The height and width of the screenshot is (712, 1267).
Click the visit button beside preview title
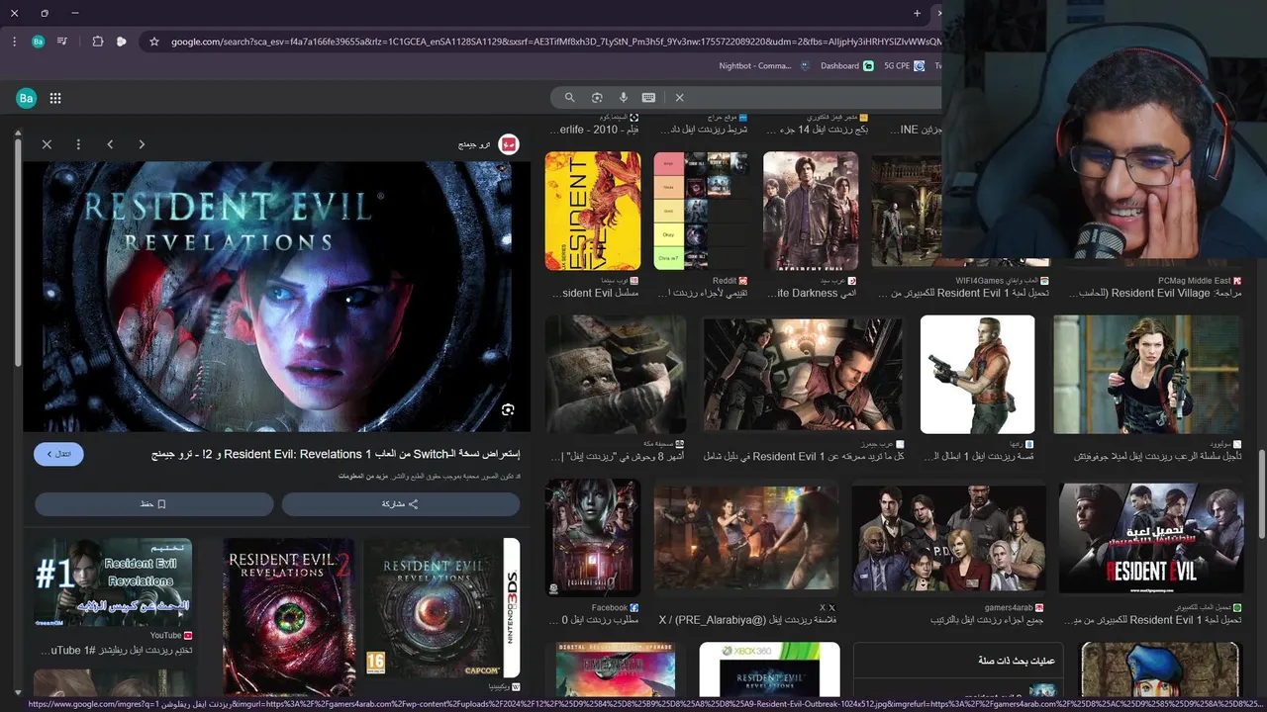[58, 454]
